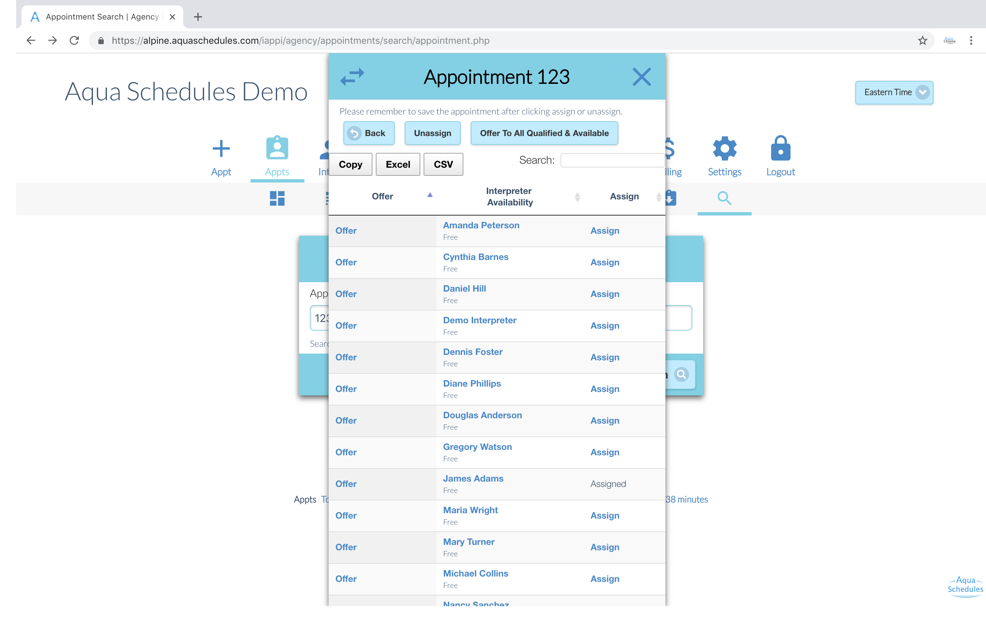
Task: Export the table to Excel
Action: coord(398,164)
